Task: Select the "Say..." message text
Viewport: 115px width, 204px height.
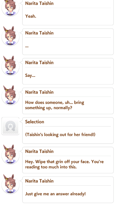Action: pos(30,76)
